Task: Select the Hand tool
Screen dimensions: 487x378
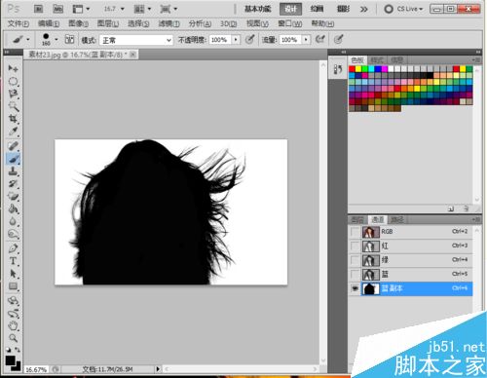Action: (13, 325)
